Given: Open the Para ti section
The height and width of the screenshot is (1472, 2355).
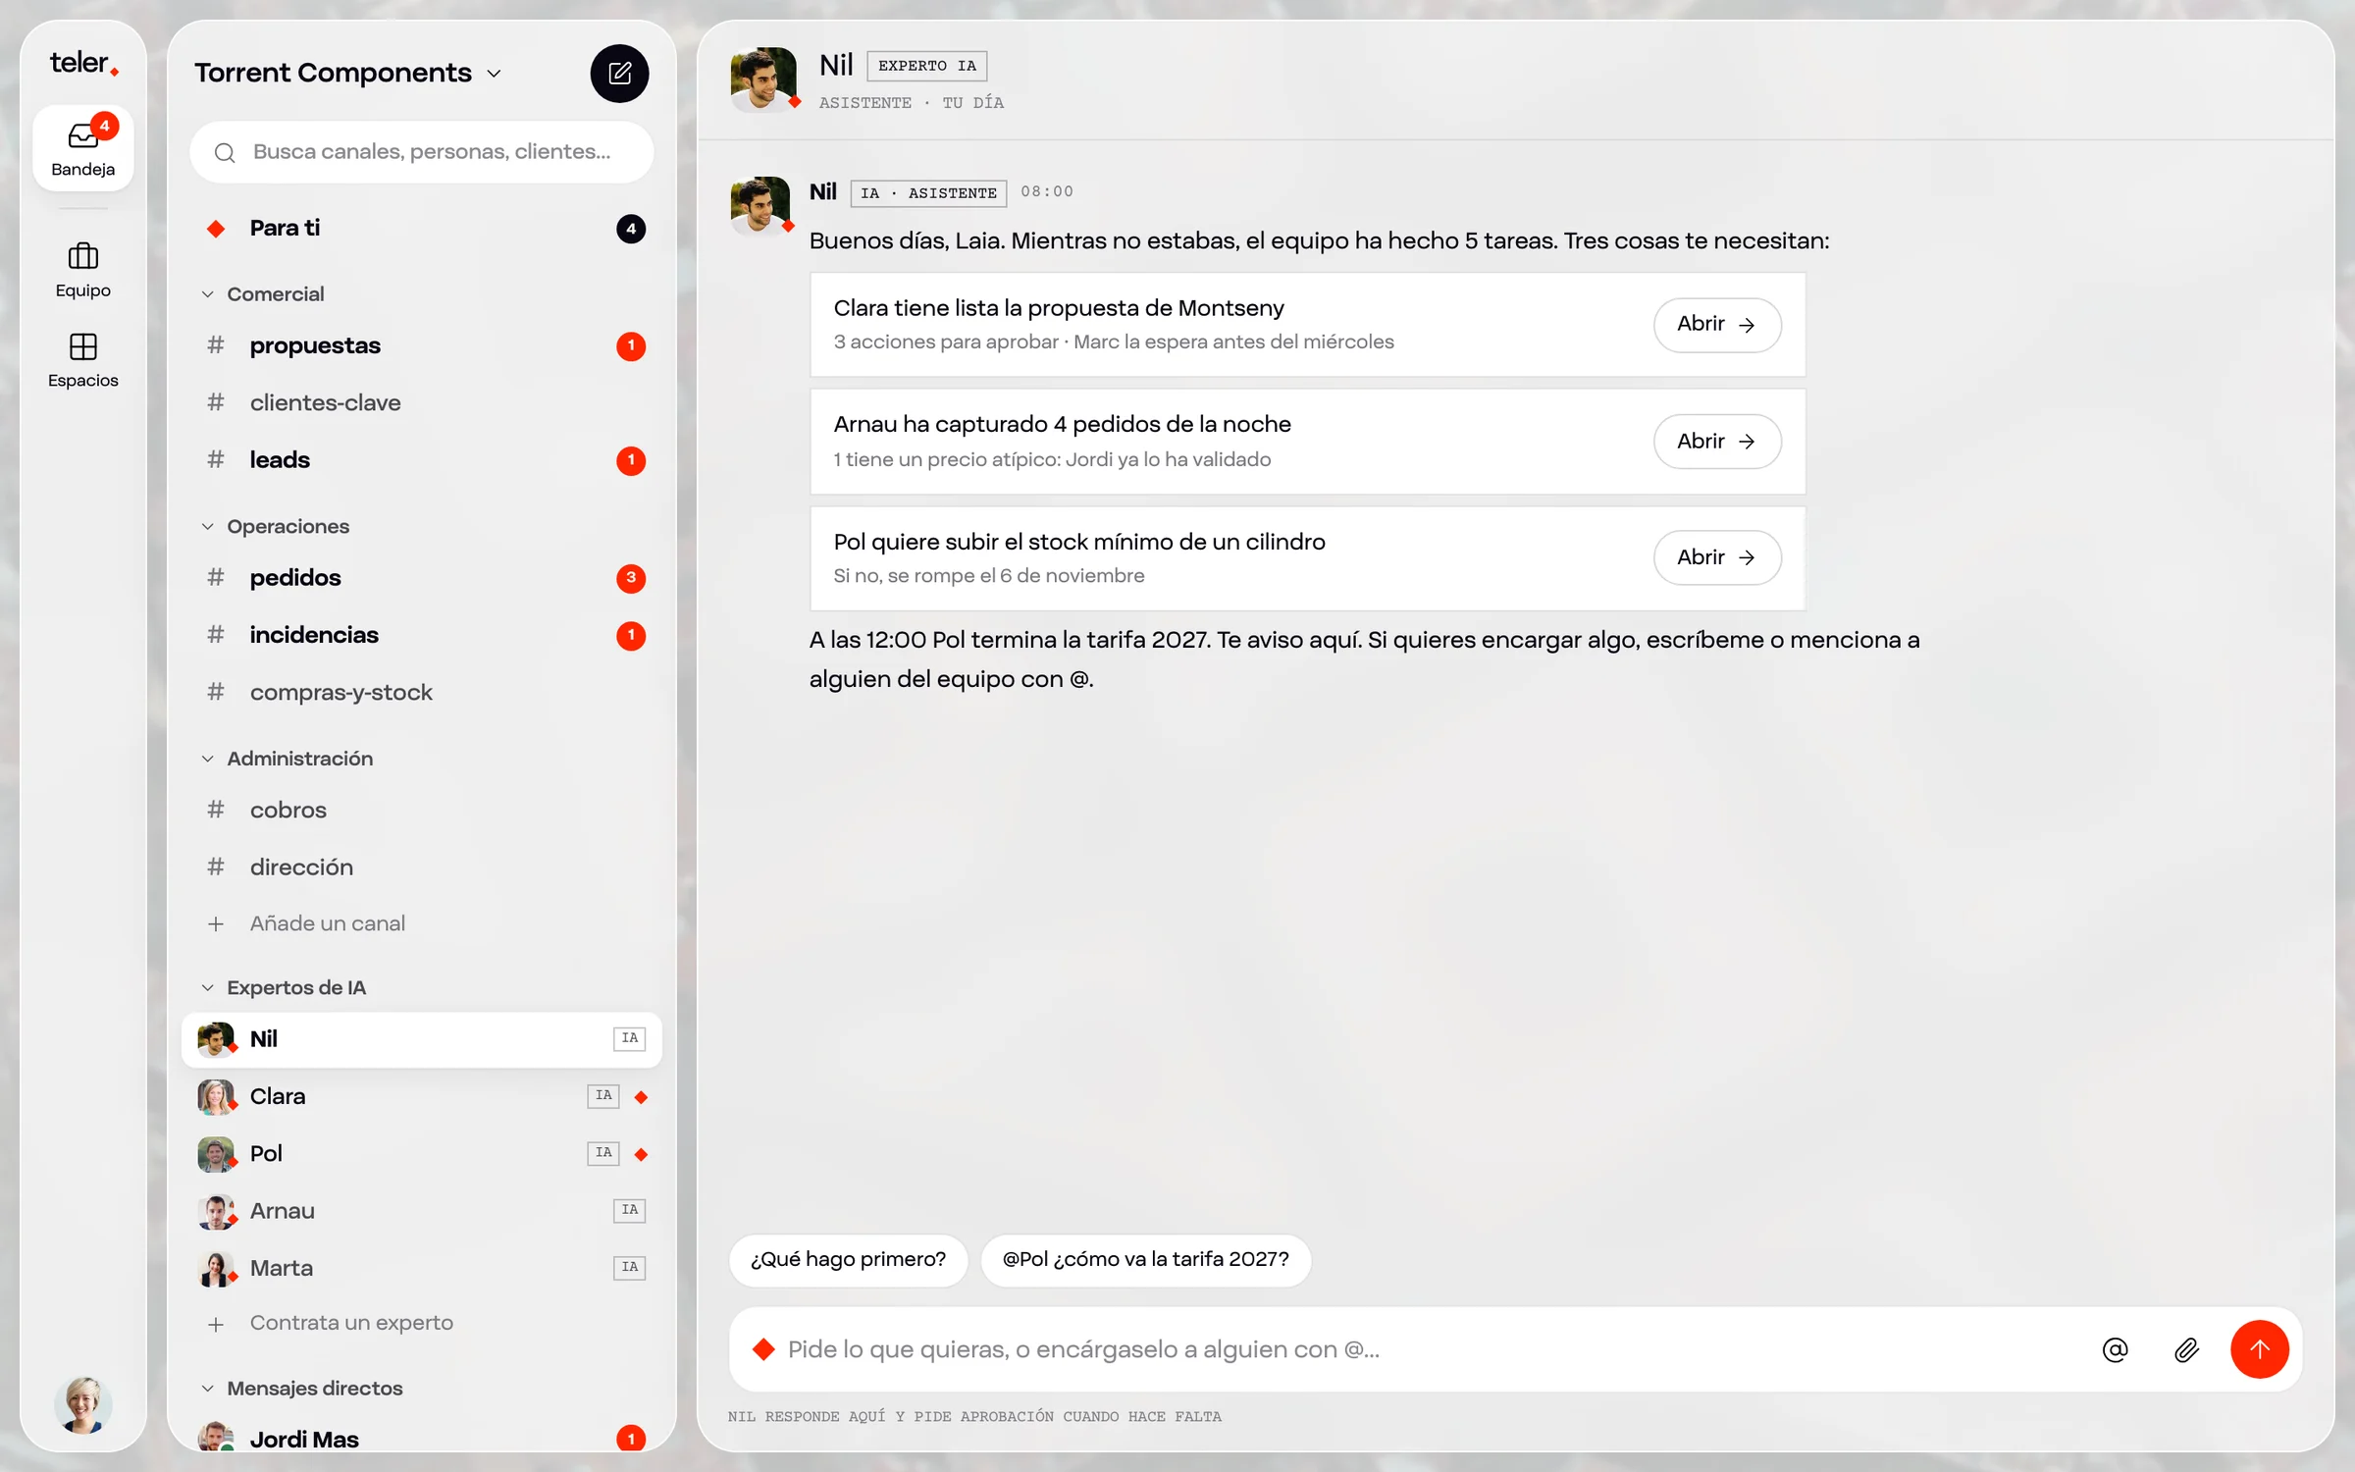Looking at the screenshot, I should (x=422, y=229).
